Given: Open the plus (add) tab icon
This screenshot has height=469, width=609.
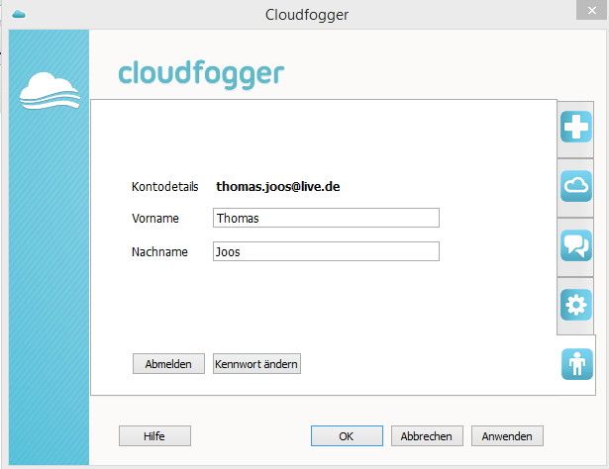Looking at the screenshot, I should pos(576,127).
